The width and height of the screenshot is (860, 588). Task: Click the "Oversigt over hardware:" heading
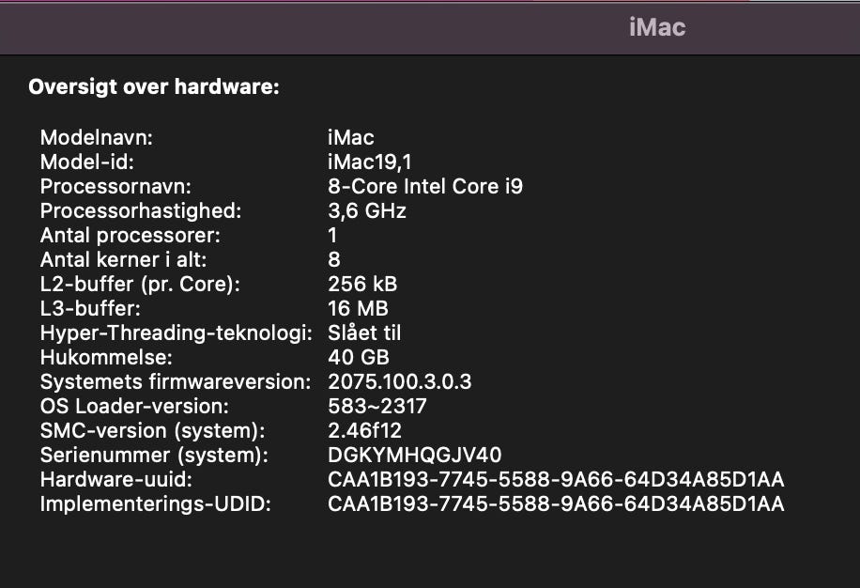154,87
